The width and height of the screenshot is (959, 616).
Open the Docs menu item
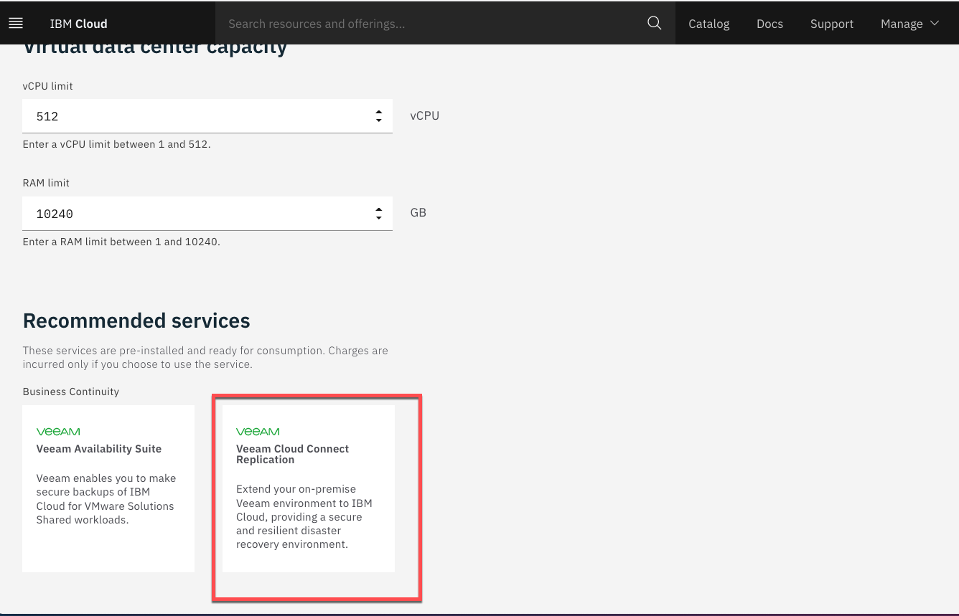click(769, 24)
